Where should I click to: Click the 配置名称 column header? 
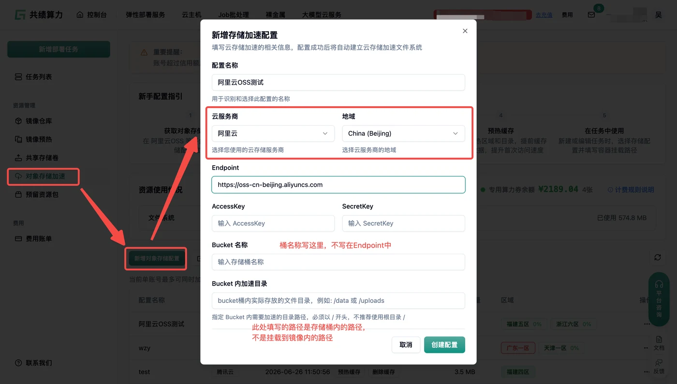click(x=152, y=300)
